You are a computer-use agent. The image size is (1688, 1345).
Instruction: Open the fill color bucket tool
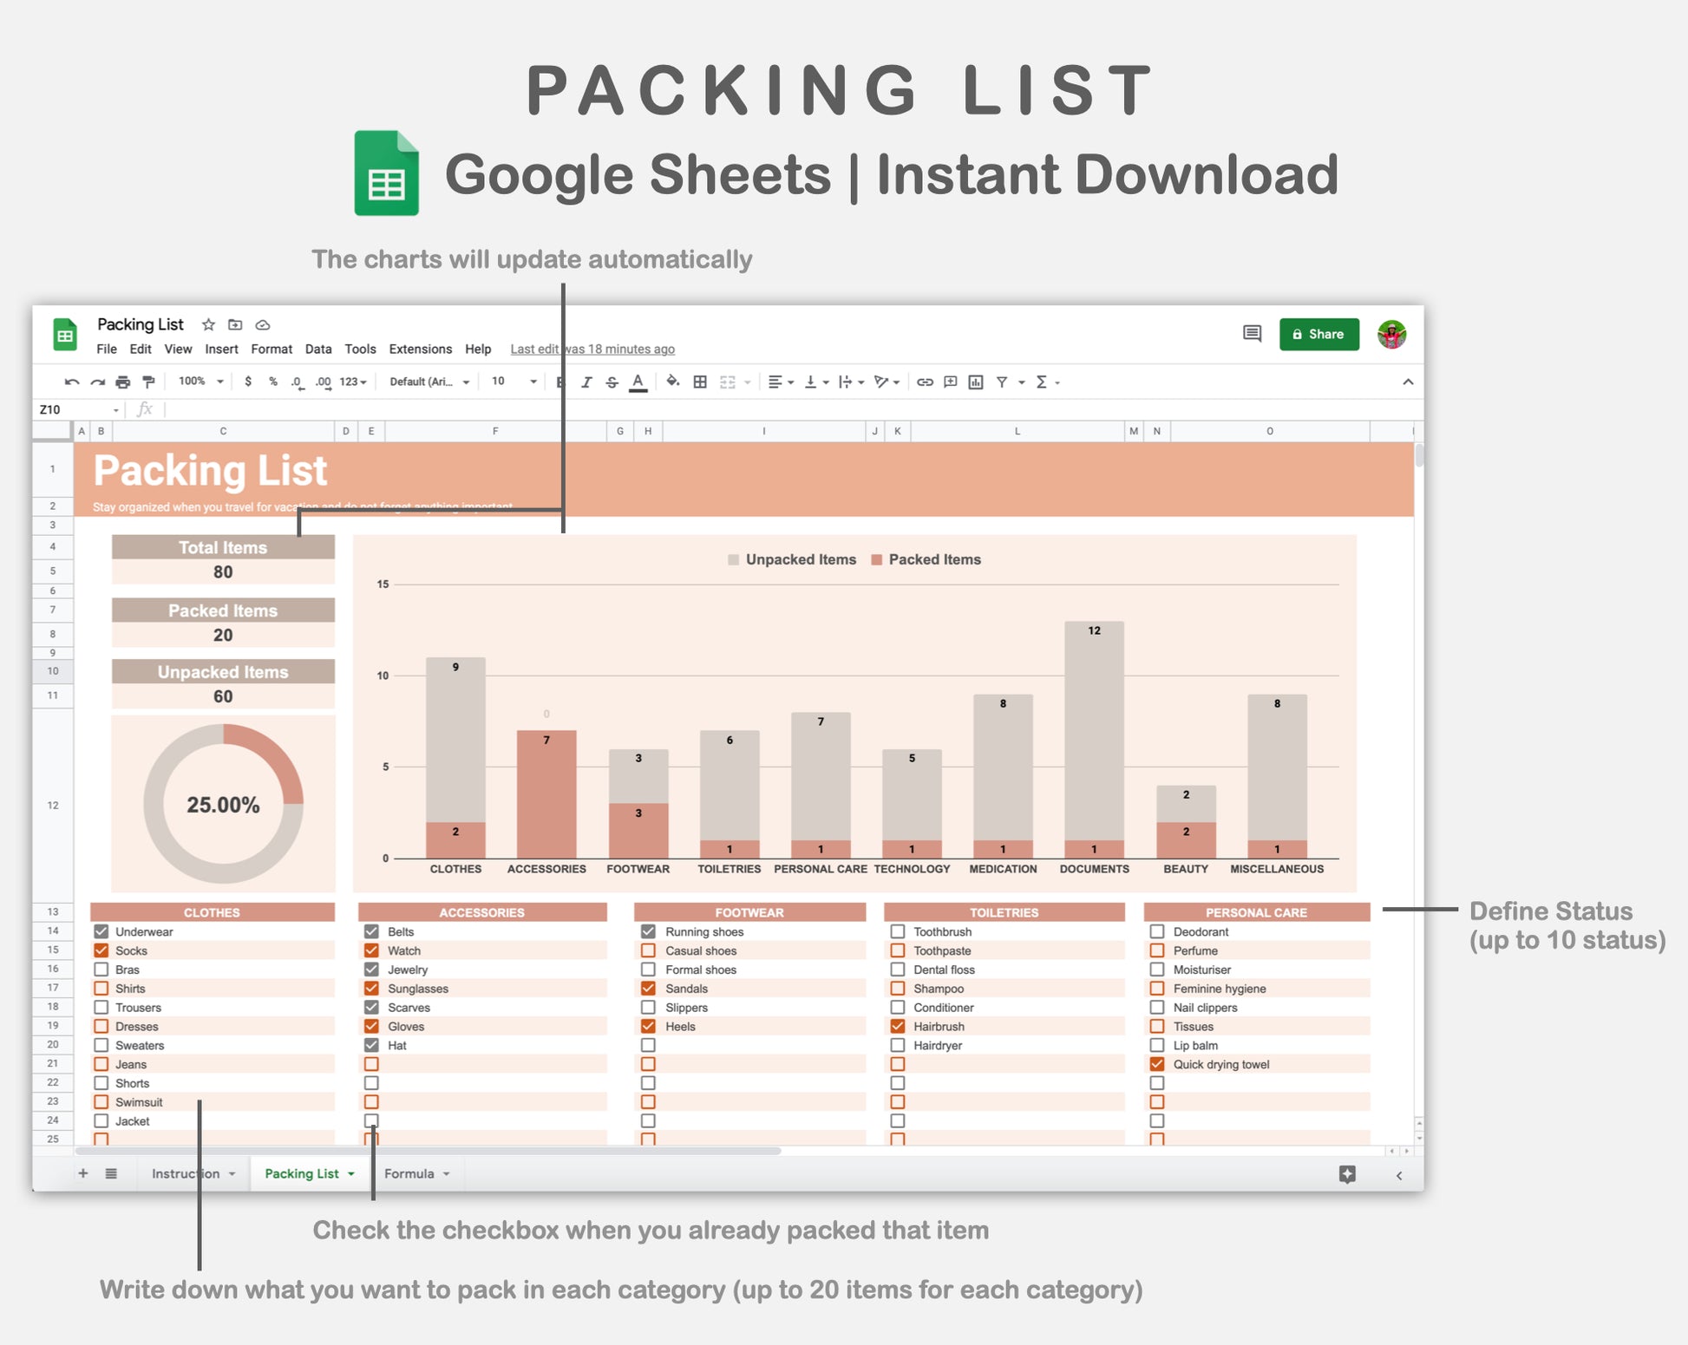(x=673, y=382)
